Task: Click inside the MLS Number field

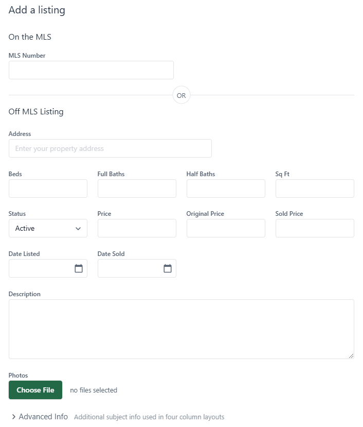Action: (x=91, y=70)
